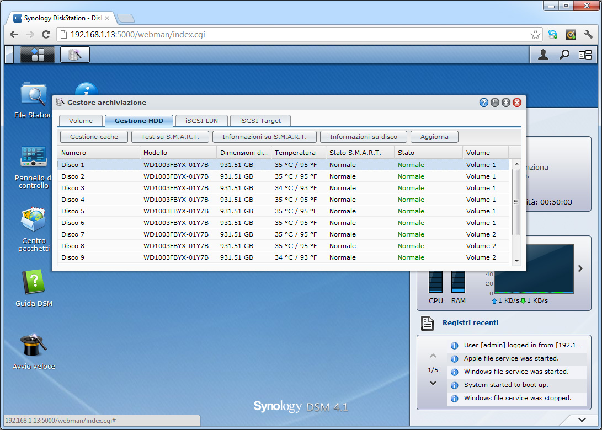Click info icon beside 'System started to boot up'
This screenshot has width=602, height=430.
pyautogui.click(x=455, y=385)
